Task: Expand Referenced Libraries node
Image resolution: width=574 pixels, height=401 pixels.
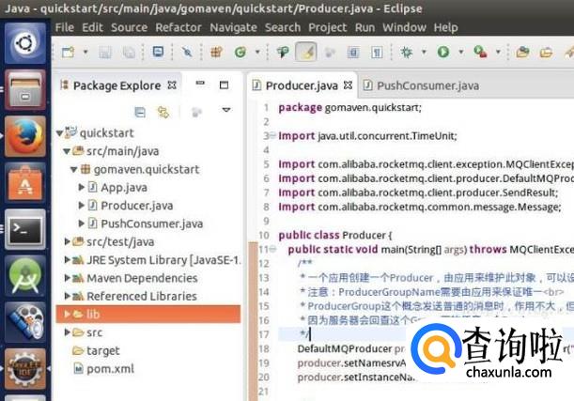Action: [67, 296]
